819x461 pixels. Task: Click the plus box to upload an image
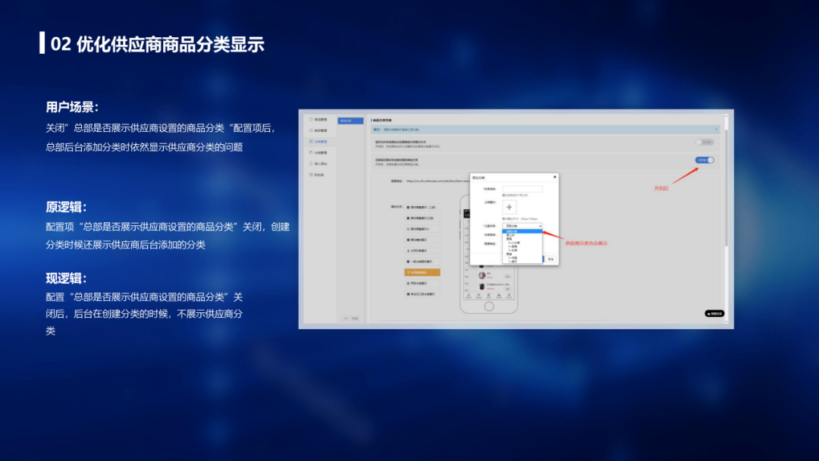[x=510, y=207]
